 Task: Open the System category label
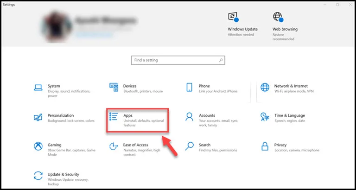pyautogui.click(x=54, y=86)
